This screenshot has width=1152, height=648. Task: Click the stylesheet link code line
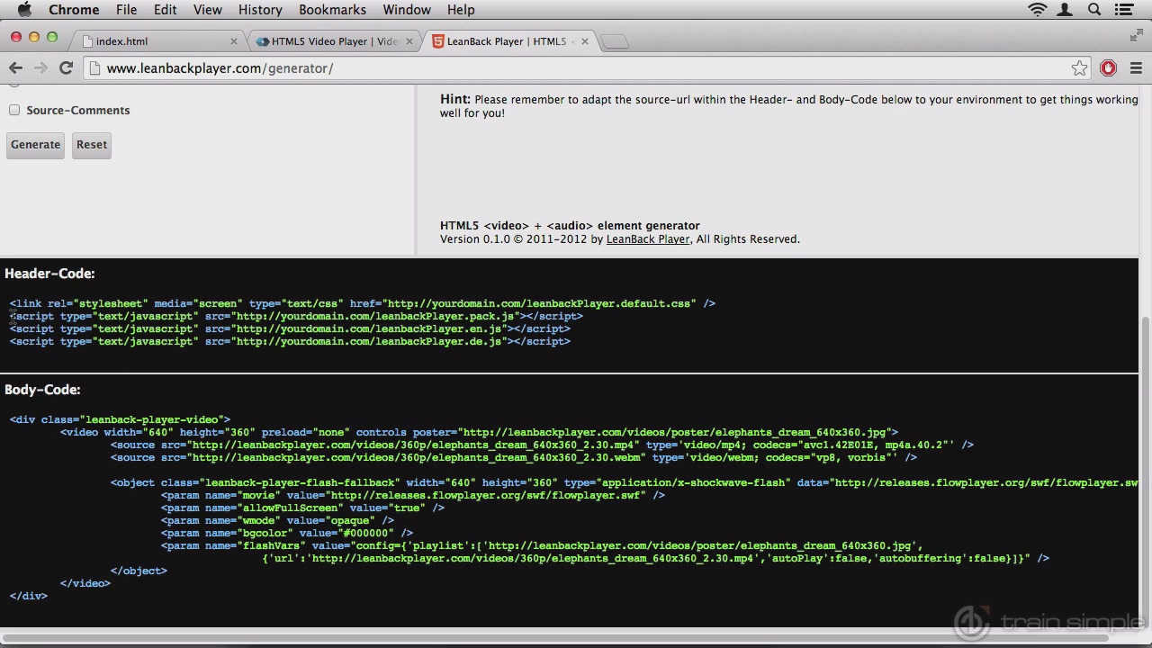(x=363, y=303)
